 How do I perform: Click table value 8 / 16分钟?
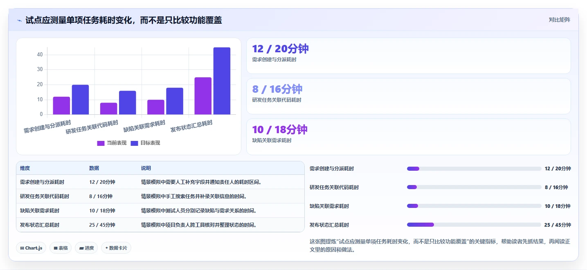tap(101, 196)
